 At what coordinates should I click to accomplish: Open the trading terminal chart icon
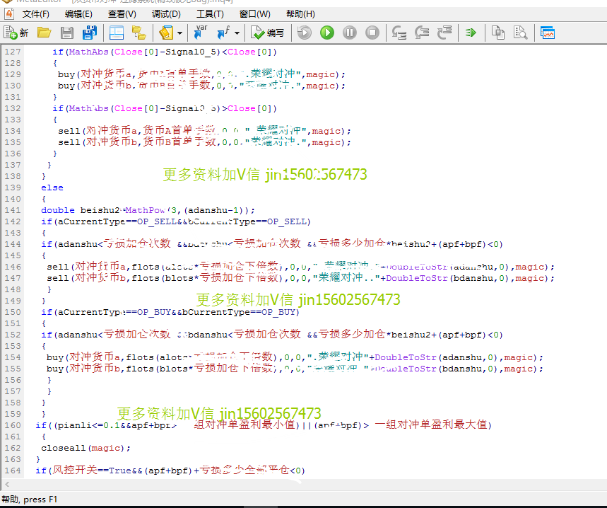point(548,33)
